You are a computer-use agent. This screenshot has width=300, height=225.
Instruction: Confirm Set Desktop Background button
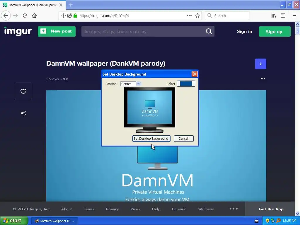[x=151, y=139]
